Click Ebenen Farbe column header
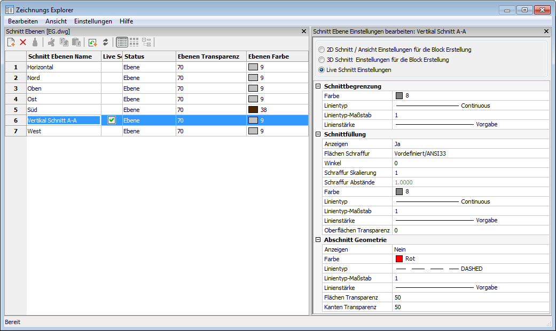 (277, 56)
